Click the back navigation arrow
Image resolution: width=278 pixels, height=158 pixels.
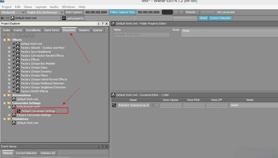(x=3, y=18)
